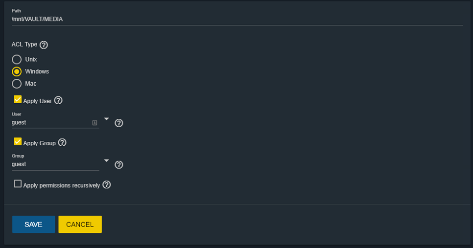
Task: Select the Windows ACL type
Action: [17, 71]
